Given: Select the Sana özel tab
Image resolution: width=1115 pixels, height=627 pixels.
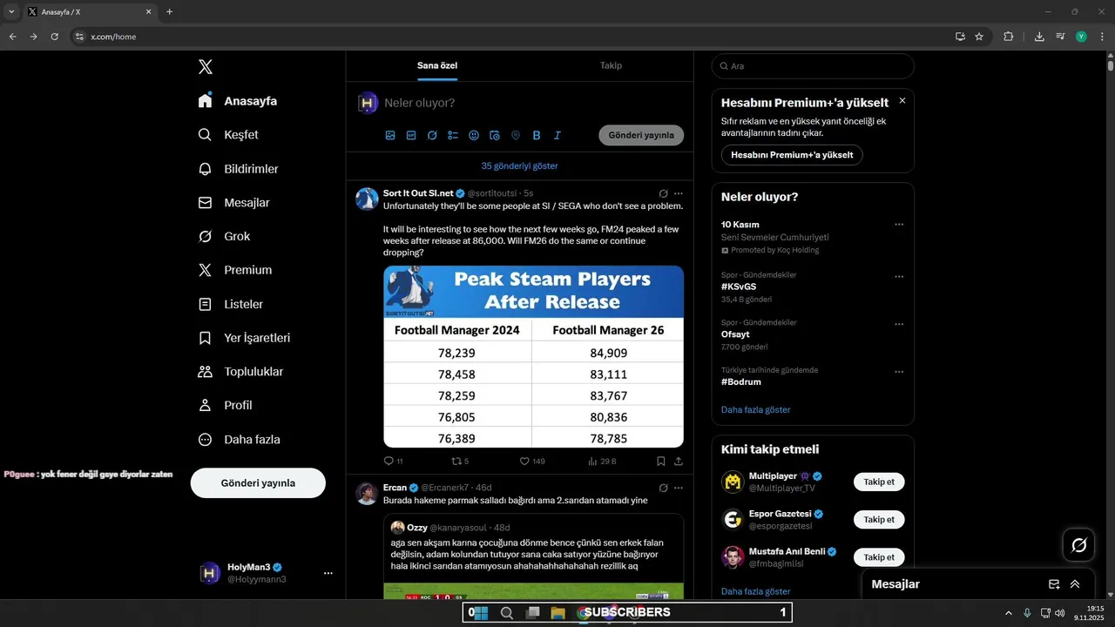Looking at the screenshot, I should (x=437, y=65).
